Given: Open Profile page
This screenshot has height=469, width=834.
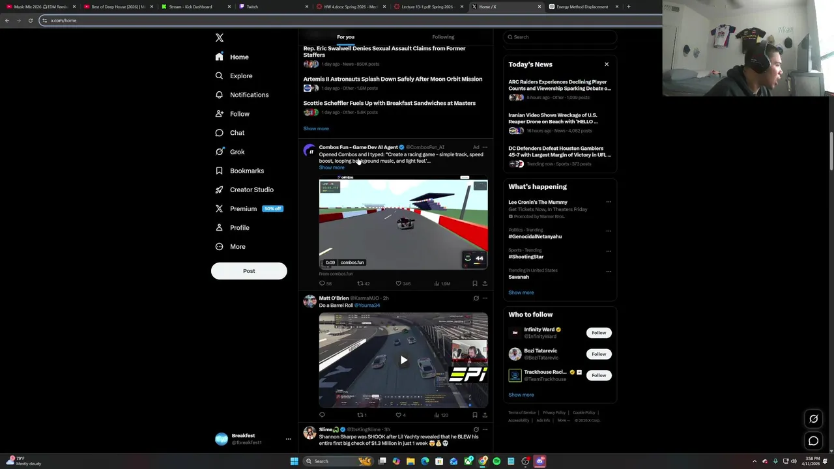Looking at the screenshot, I should pos(233,227).
